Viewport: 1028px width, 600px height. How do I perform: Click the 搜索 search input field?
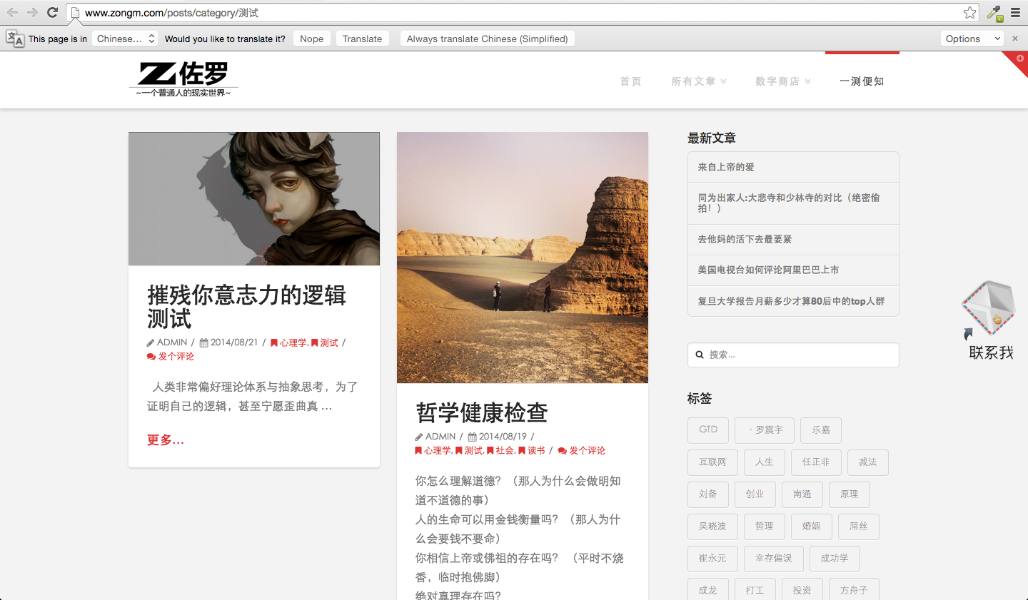(793, 355)
